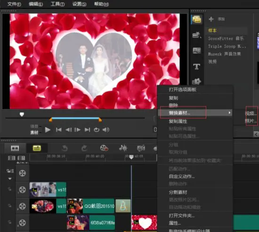Viewport: 259px width, 232px height.
Task: Open the Sound Mixer waveform icon
Action: point(123,148)
